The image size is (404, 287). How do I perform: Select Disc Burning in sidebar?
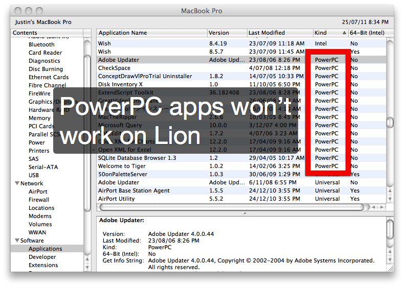point(46,69)
